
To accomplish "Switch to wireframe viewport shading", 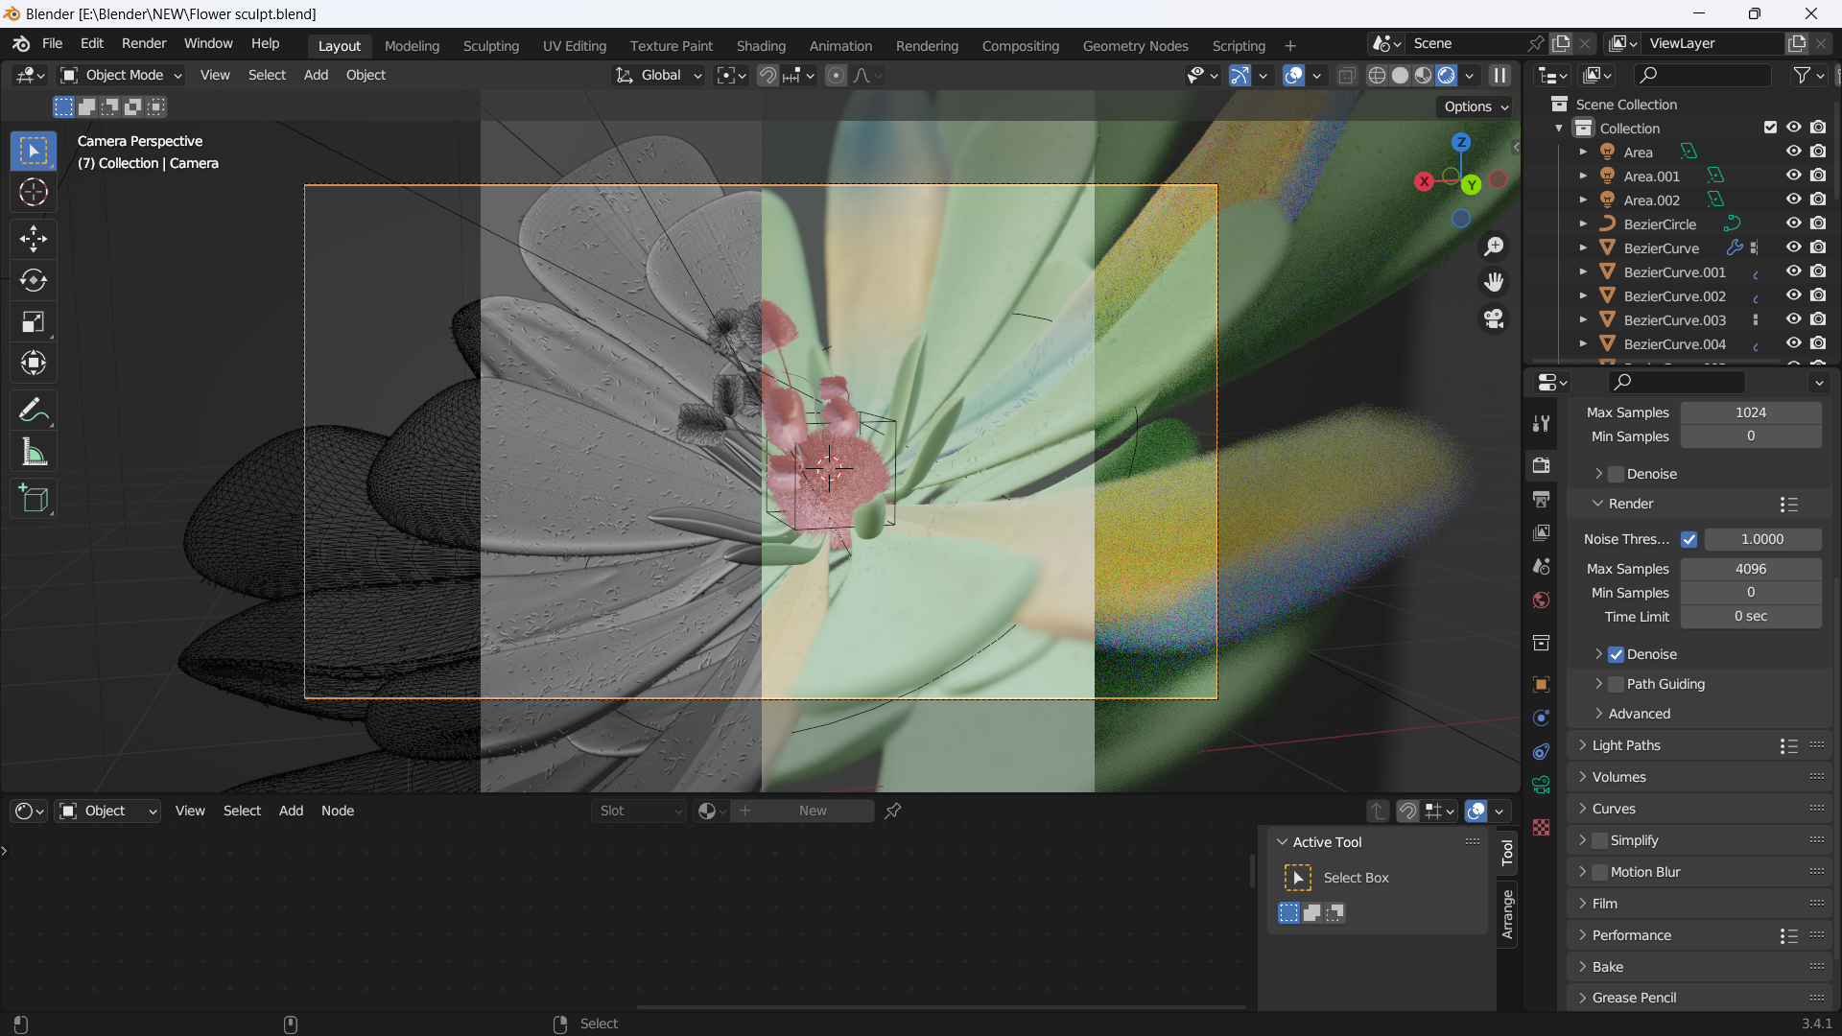I will point(1377,75).
